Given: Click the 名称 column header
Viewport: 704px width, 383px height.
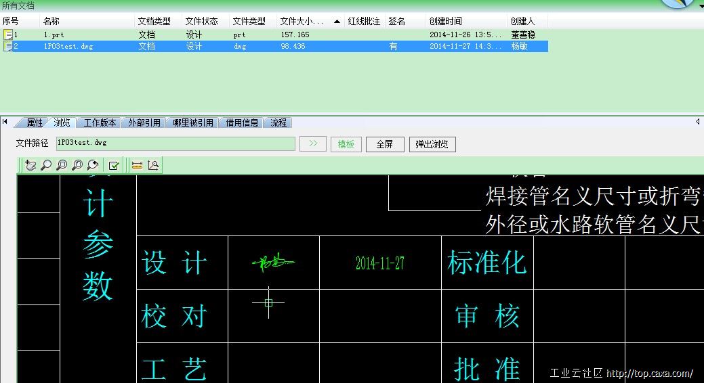Looking at the screenshot, I should (x=51, y=21).
